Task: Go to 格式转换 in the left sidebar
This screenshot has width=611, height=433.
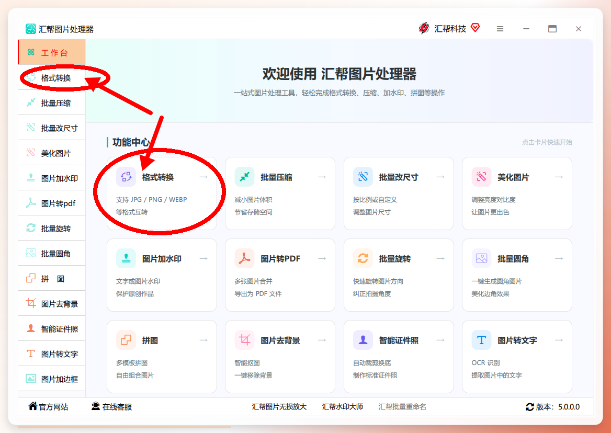Action: (51, 77)
